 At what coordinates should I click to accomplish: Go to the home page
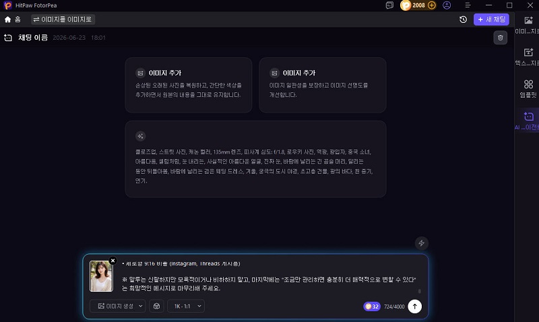[x=12, y=20]
